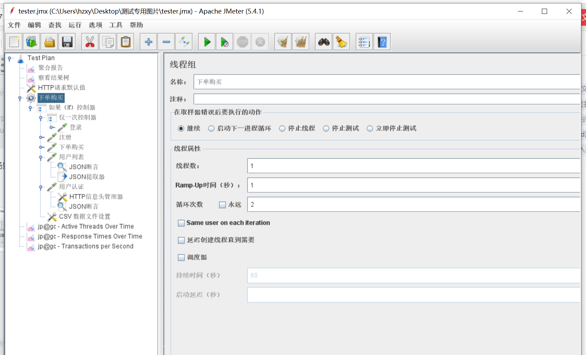Collapse the 下单购买 thread group gear node
This screenshot has height=355, width=586.
[20, 98]
